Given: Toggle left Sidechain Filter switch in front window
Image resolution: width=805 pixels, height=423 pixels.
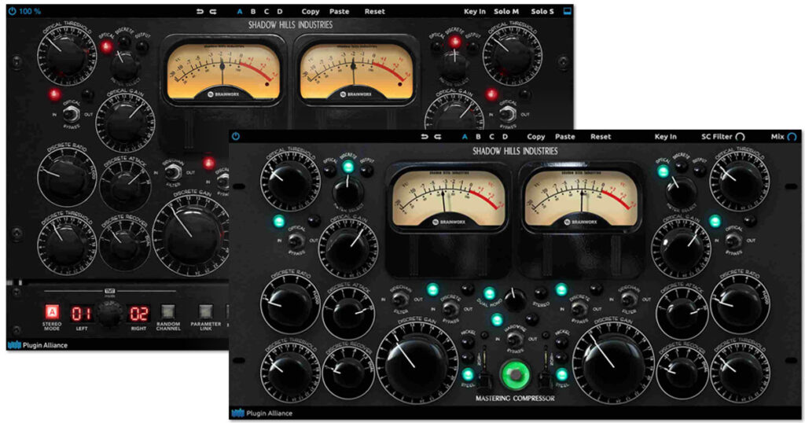Looking at the screenshot, I should coord(400,299).
